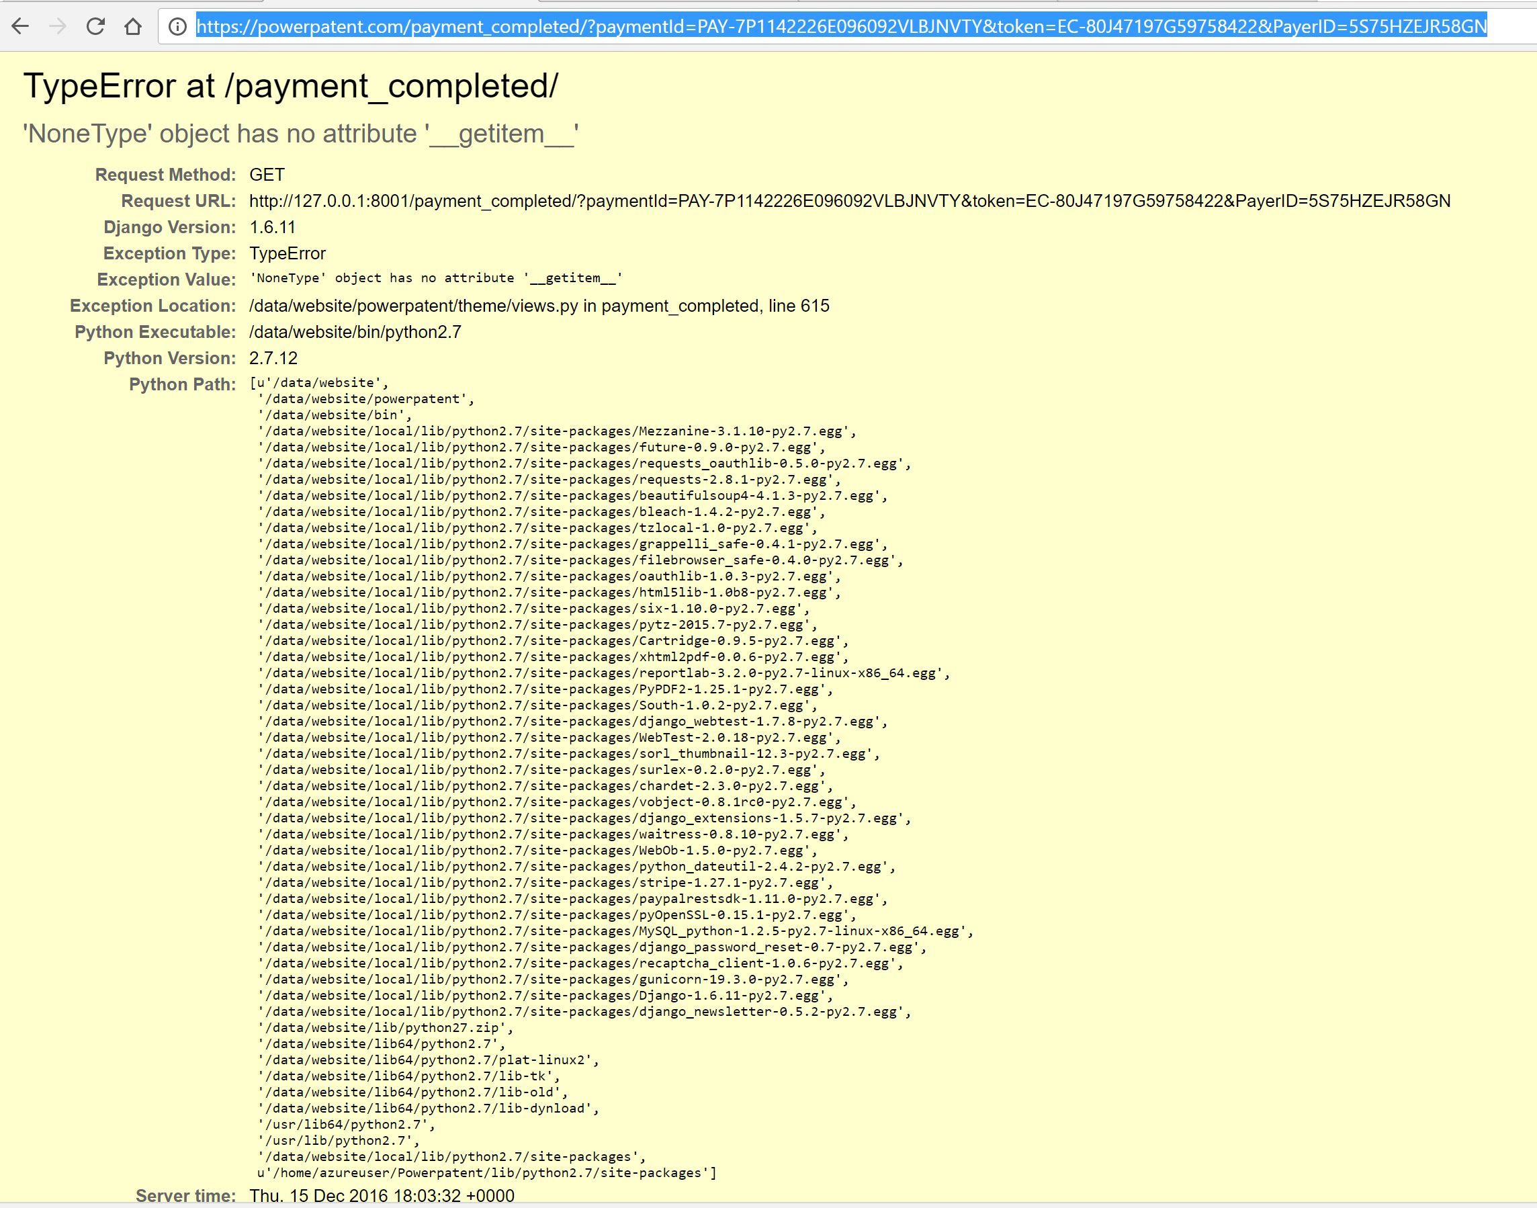Click the future-0.9.0 egg path line

click(x=541, y=447)
